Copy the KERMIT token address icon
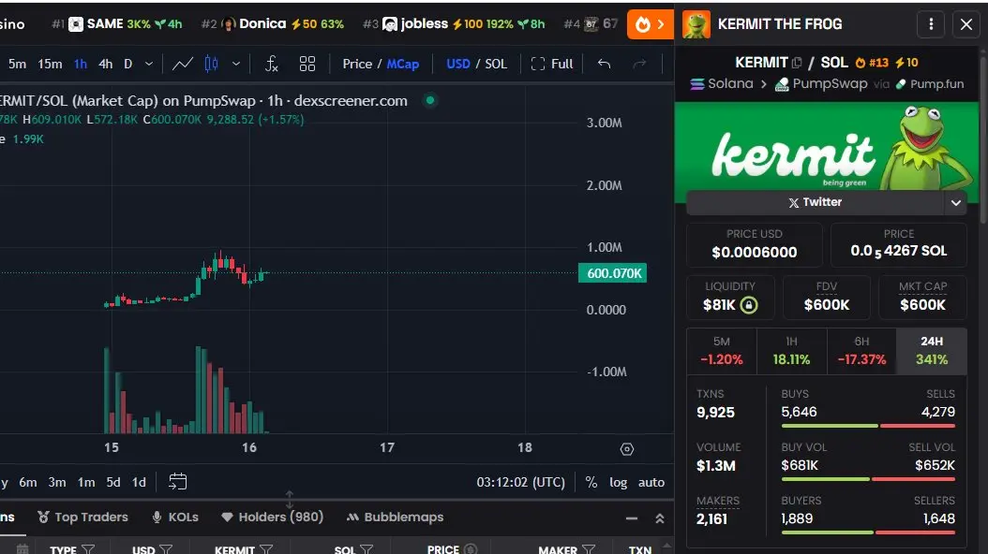The height and width of the screenshot is (554, 988). 797,63
